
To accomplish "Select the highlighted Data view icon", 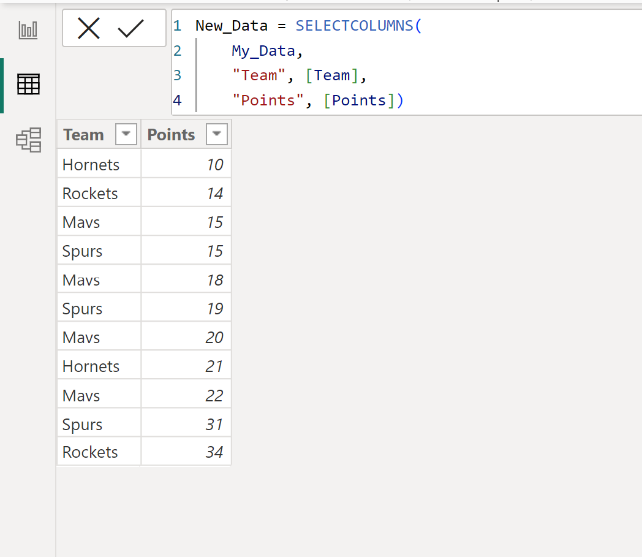I will (28, 85).
